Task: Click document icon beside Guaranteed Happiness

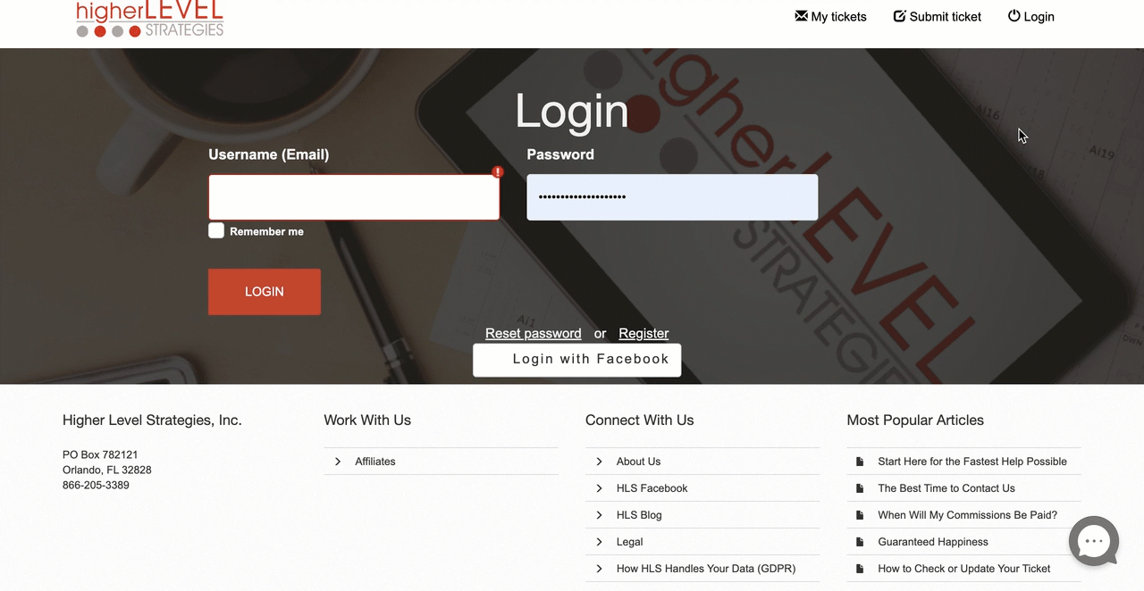Action: click(x=860, y=542)
